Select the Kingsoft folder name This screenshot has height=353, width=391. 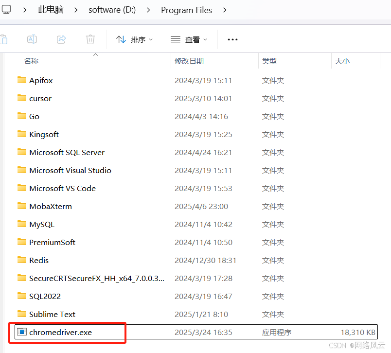coord(44,135)
